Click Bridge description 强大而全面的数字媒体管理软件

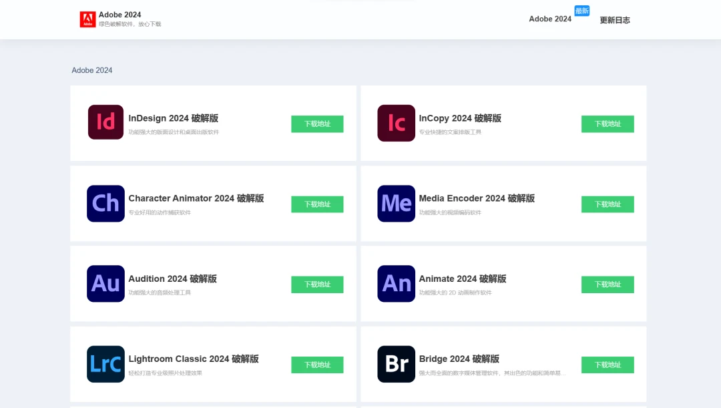(x=492, y=373)
